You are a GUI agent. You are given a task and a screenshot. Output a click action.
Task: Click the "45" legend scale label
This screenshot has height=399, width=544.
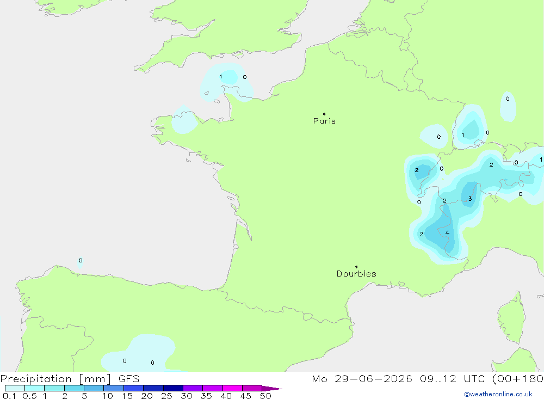coord(246,396)
